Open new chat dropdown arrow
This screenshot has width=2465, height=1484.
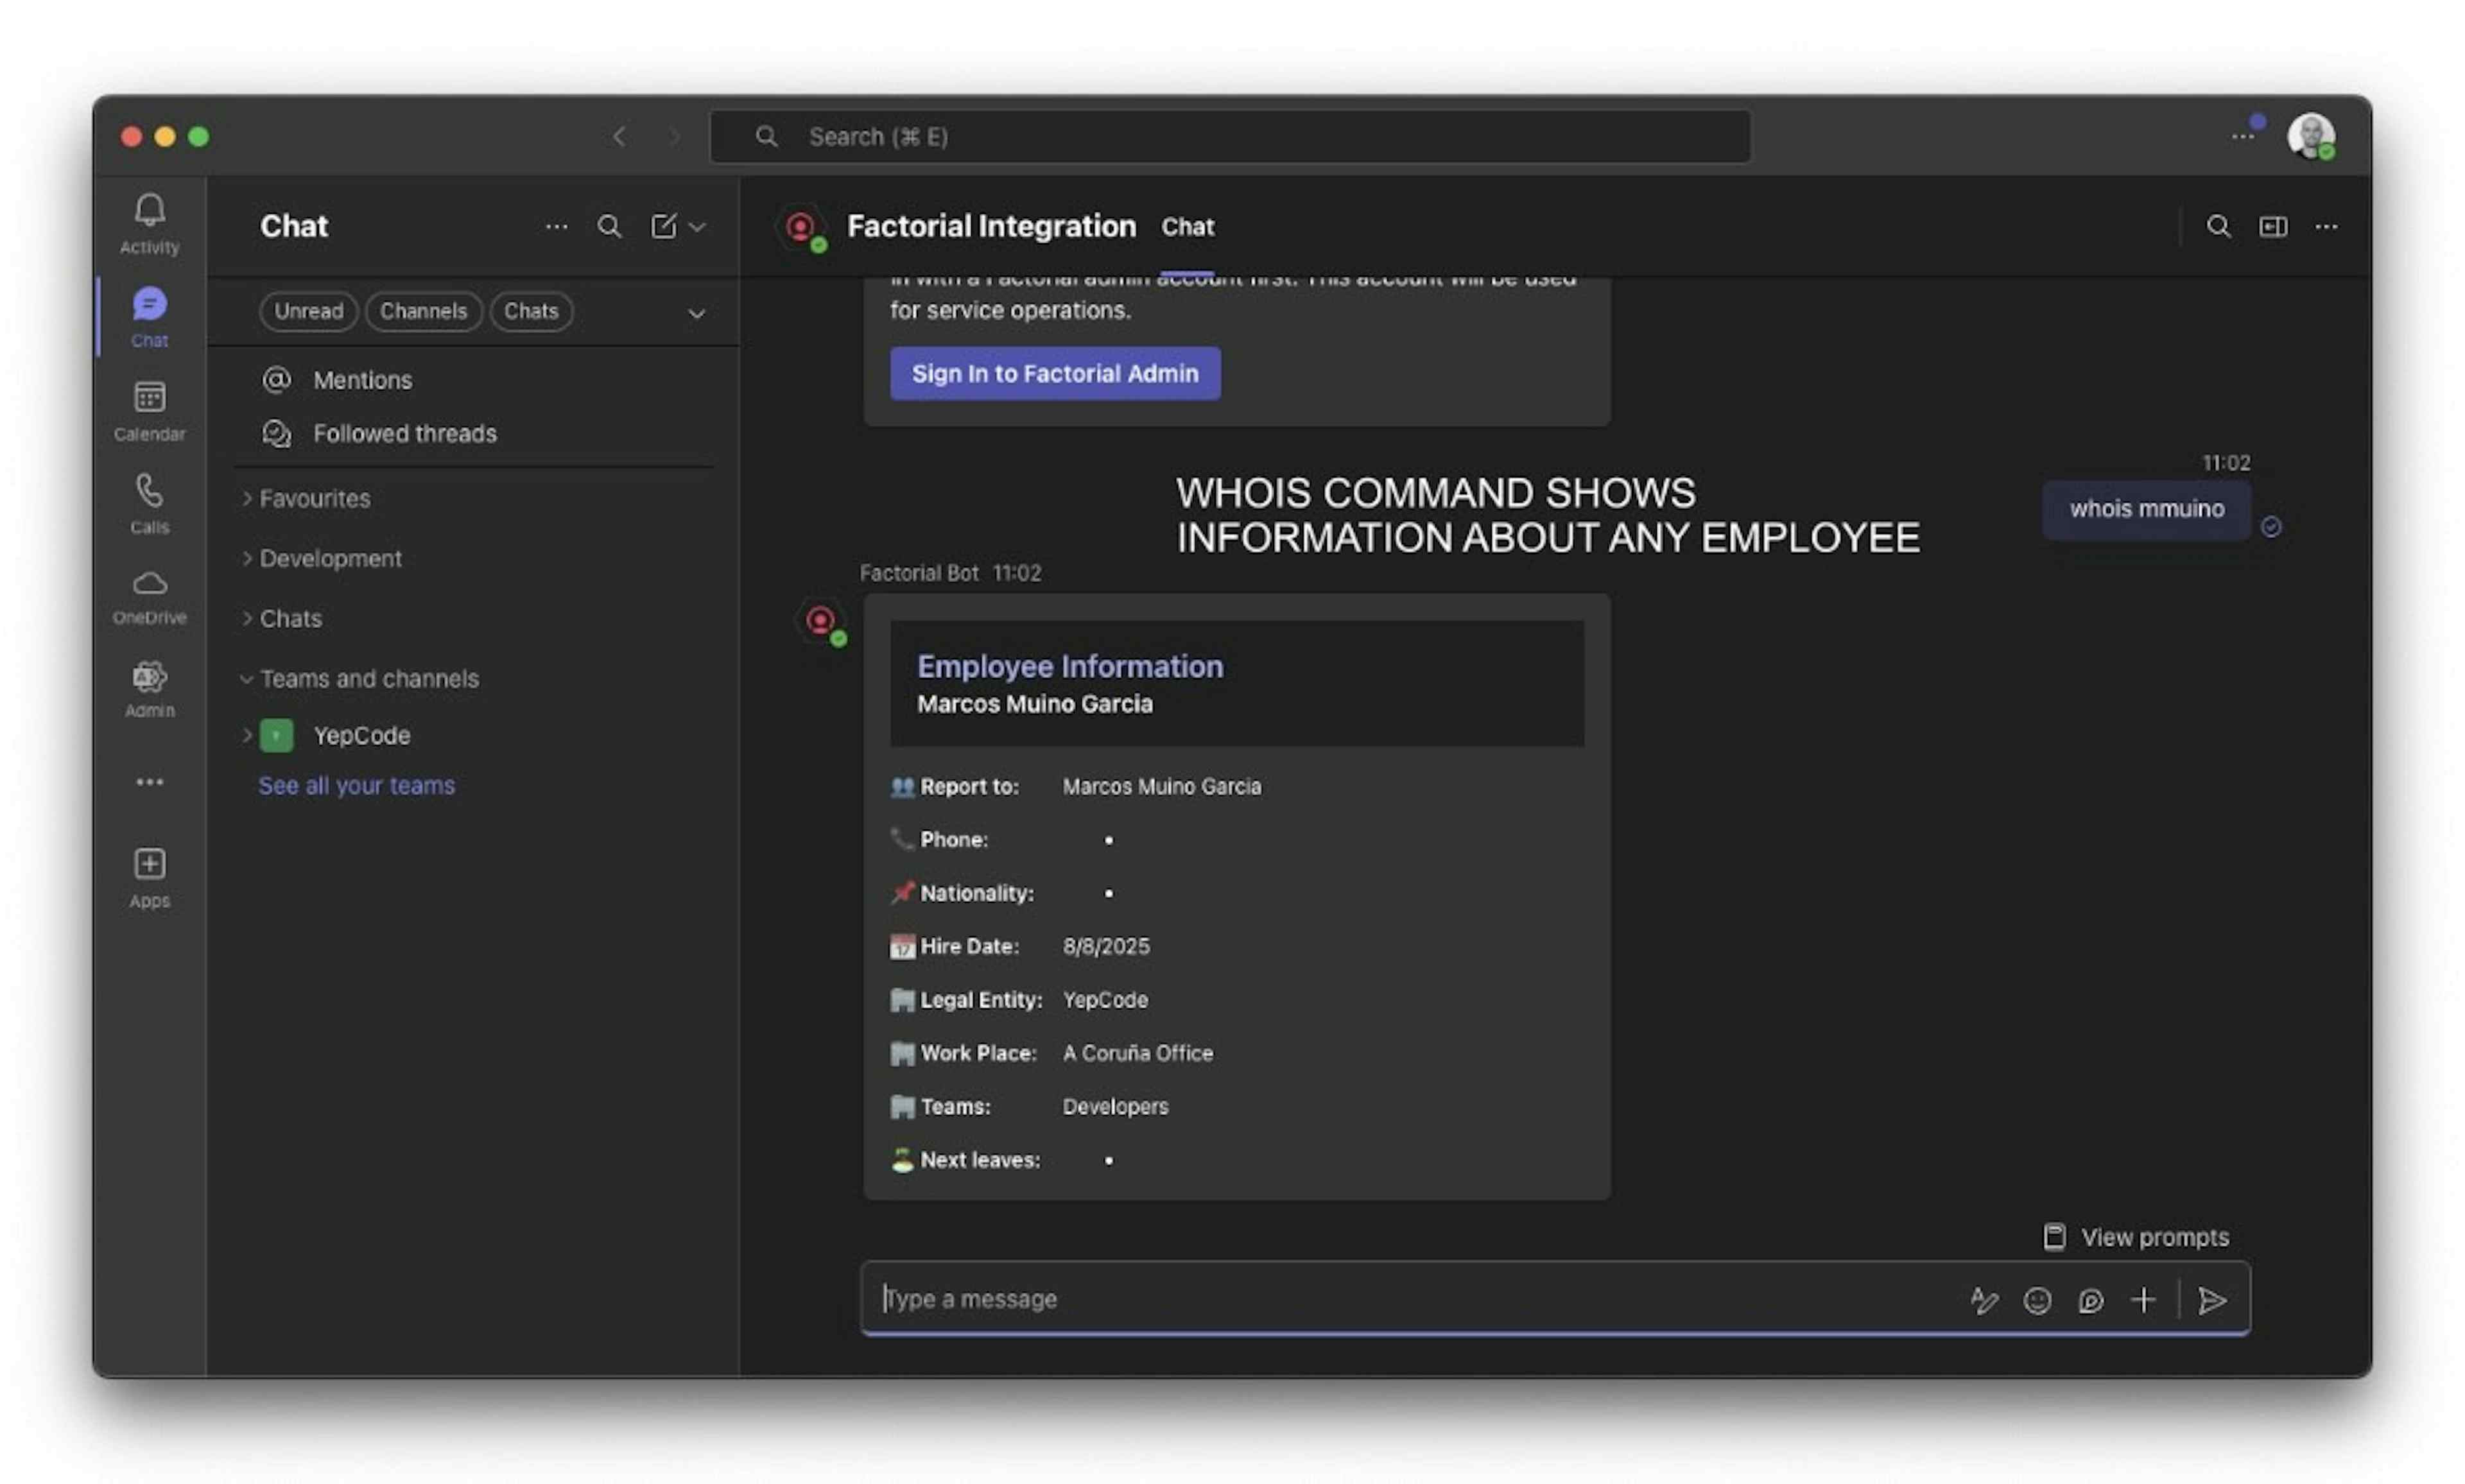[x=698, y=227]
